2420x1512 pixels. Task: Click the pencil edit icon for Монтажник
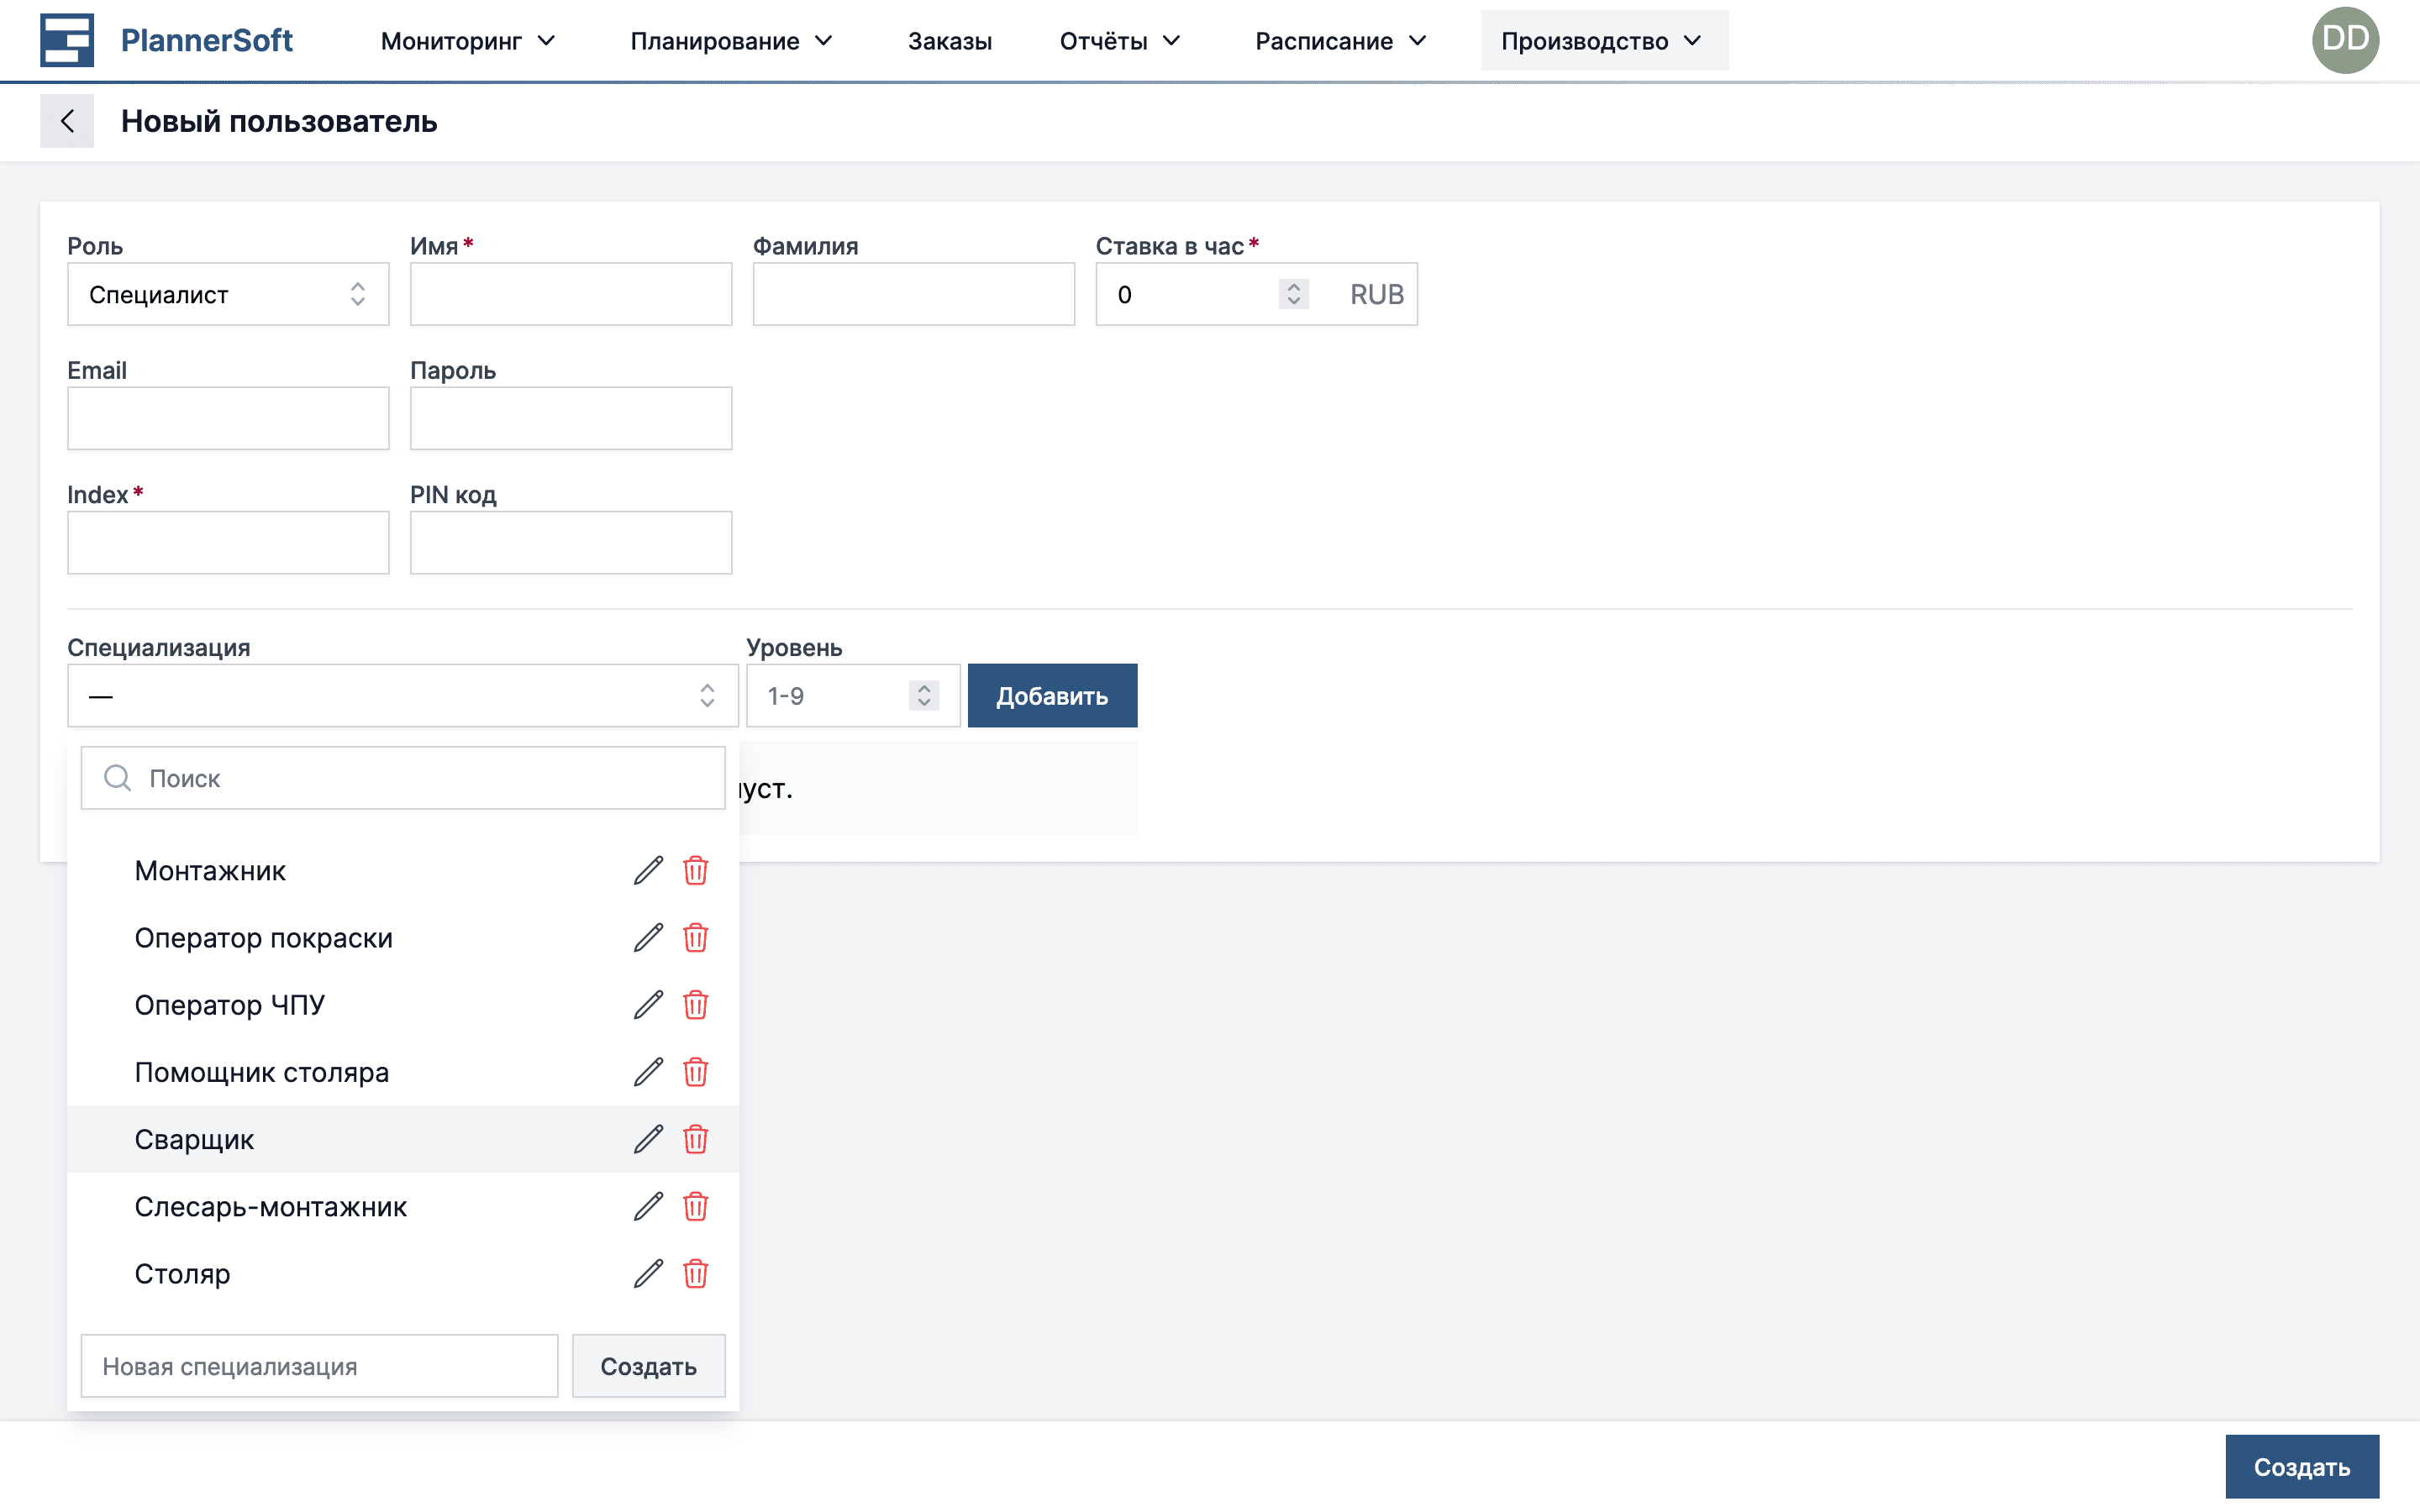pos(648,871)
